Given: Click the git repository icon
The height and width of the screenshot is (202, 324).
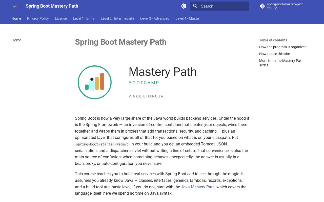Looking at the screenshot, I should pos(262,6).
